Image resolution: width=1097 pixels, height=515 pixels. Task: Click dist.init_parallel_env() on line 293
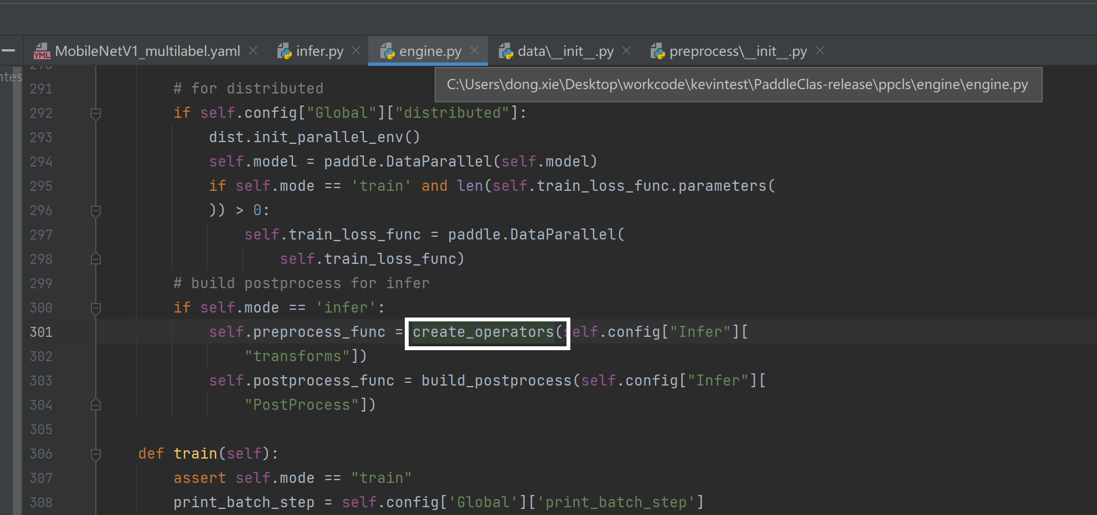(x=315, y=137)
